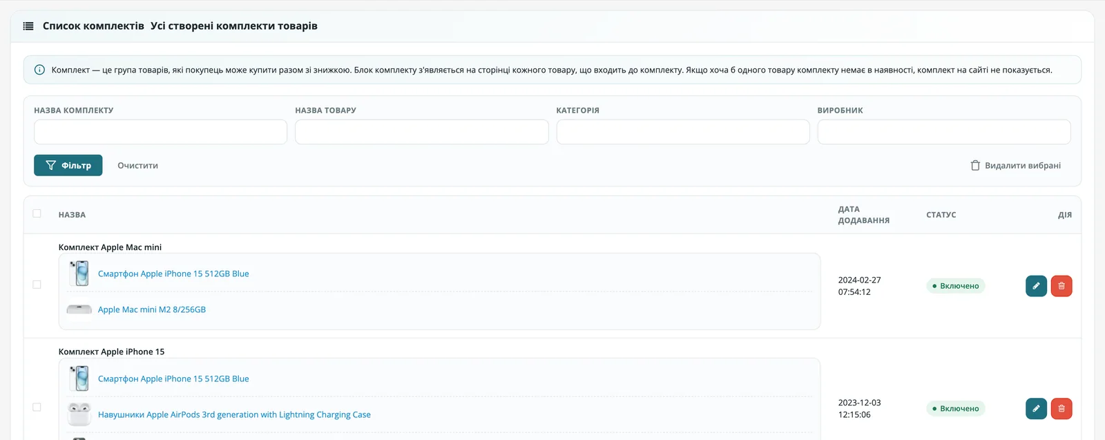The width and height of the screenshot is (1105, 440).
Task: Click the info icon in the notice banner
Action: coord(39,70)
